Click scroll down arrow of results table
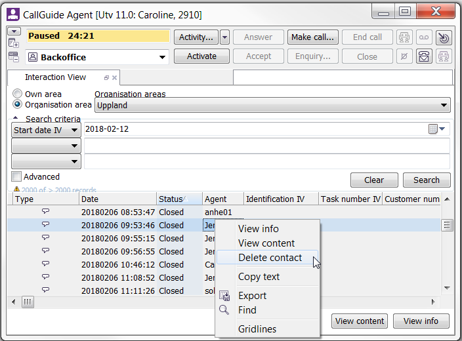 coord(447,288)
